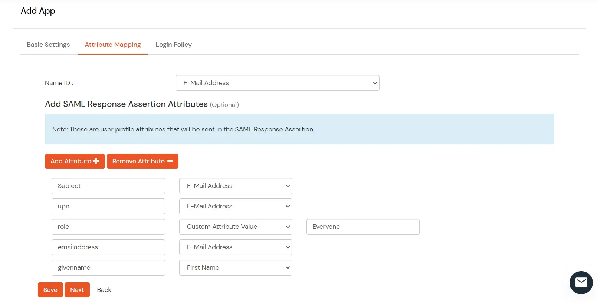Viewport: 597px width, 302px height.
Task: Focus the role attribute name field
Action: point(108,227)
